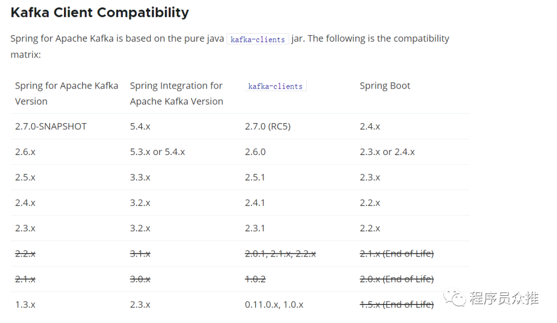This screenshot has height=323, width=557.
Task: Click the inline kafka-clients code in the paragraph
Action: coord(257,40)
